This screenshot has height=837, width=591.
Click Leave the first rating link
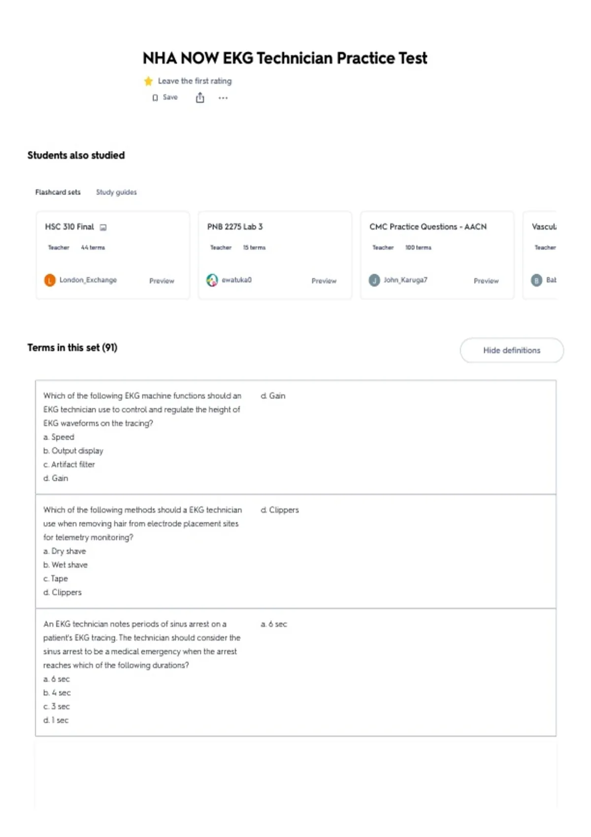[195, 81]
